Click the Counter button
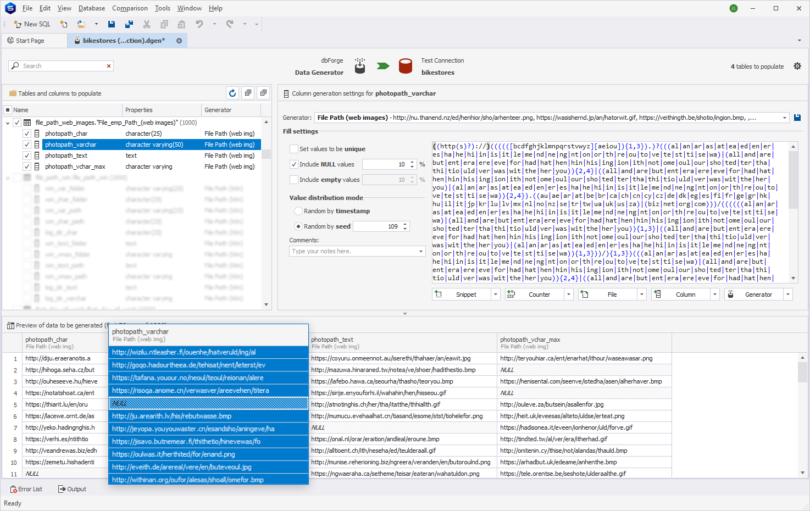Viewport: 810px width, 511px height. point(534,295)
